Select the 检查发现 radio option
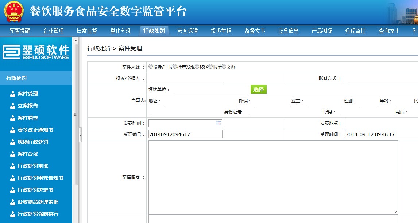The width and height of the screenshot is (418, 223). click(x=175, y=67)
